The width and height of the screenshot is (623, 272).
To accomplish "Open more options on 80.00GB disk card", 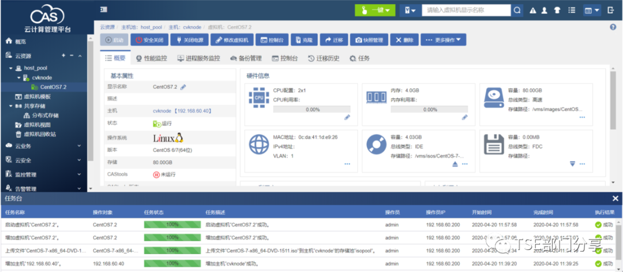I will pos(582,117).
